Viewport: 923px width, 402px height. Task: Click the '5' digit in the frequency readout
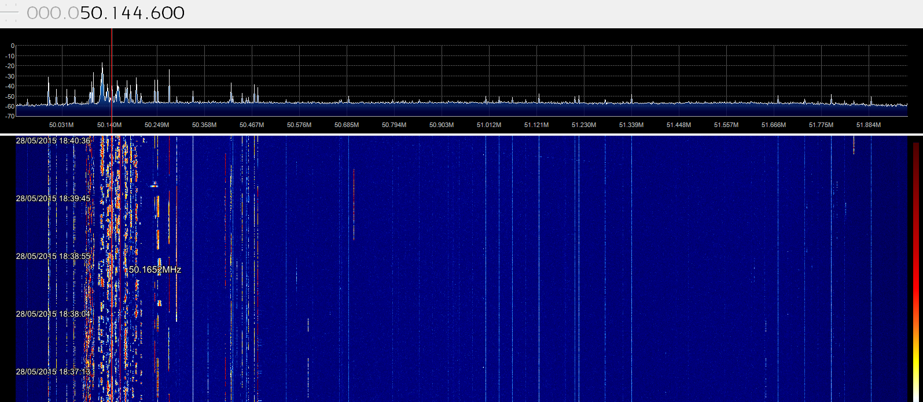click(x=86, y=13)
